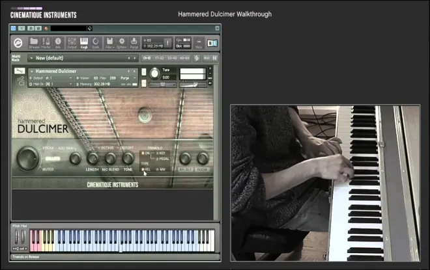Click the MIC BLEND knob

(110, 158)
